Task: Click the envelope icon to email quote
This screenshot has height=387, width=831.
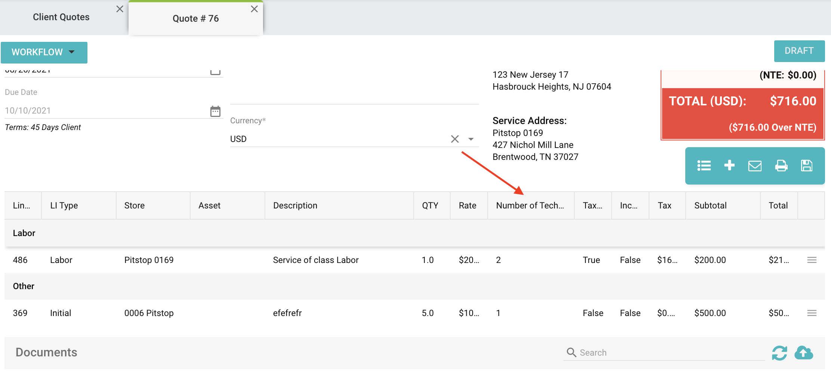Action: pyautogui.click(x=755, y=166)
